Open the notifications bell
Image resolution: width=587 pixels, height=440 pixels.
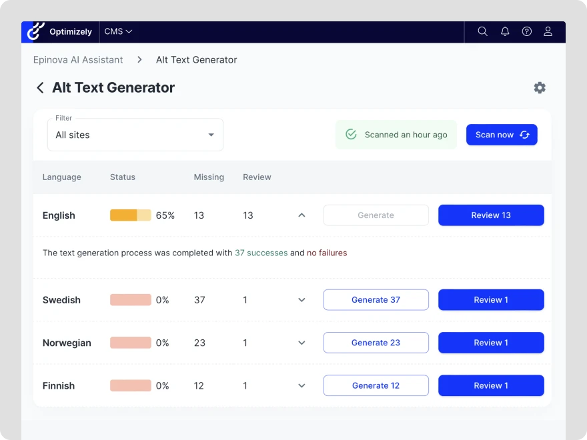505,31
